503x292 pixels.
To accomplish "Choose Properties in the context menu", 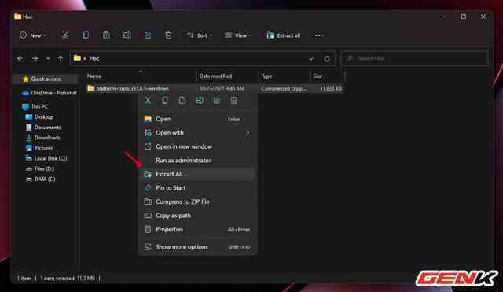I will click(x=197, y=229).
